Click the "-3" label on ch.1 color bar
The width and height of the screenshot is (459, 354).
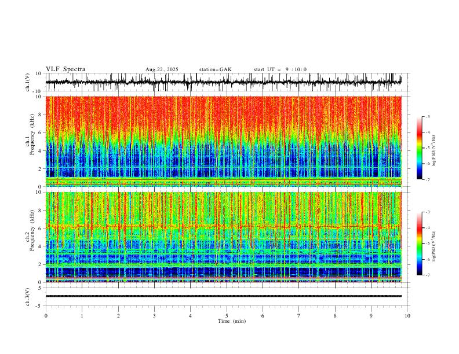pos(427,116)
